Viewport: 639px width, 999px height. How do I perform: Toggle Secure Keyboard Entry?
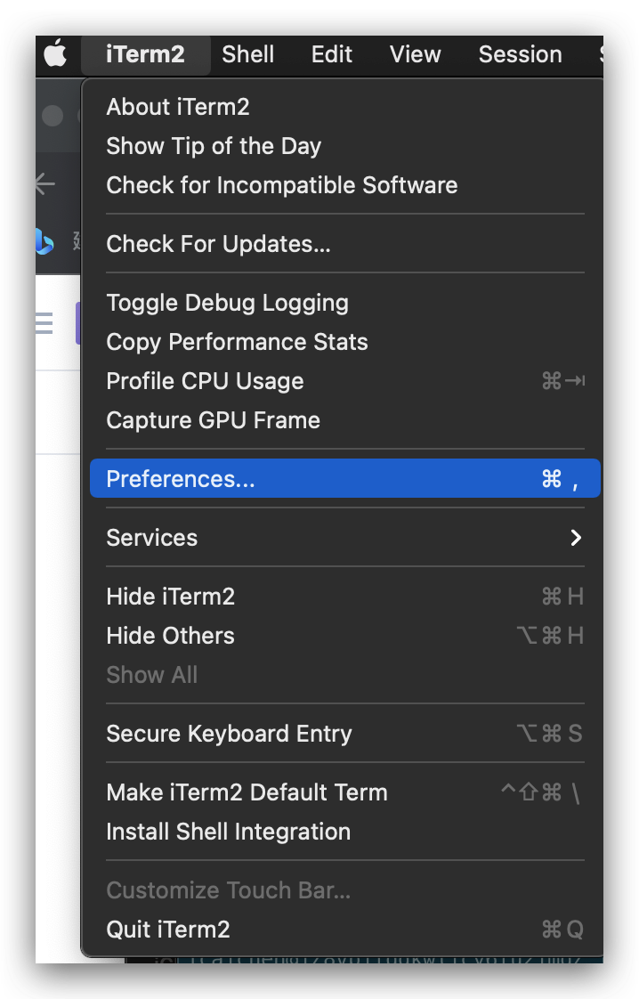coord(230,734)
